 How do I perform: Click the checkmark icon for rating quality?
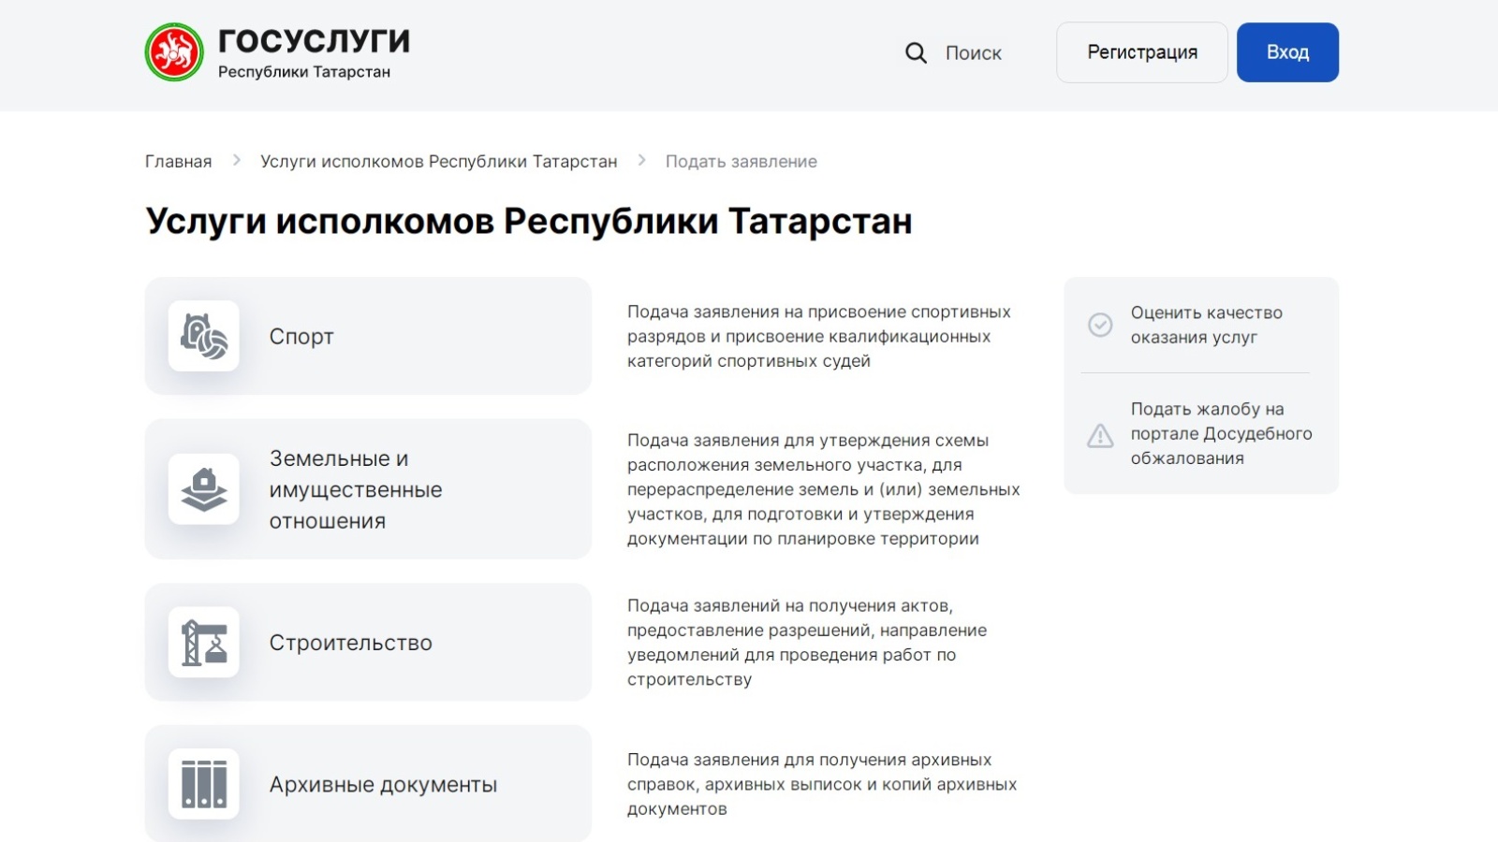1100,325
